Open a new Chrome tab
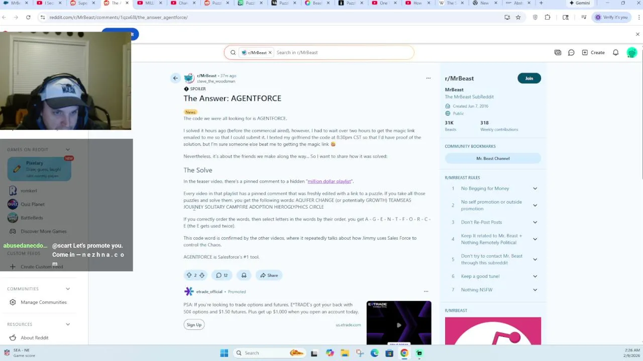 click(541, 3)
